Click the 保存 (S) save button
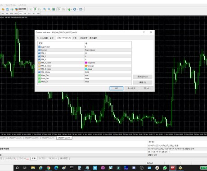Screen dimensions: 207x171 point(143,82)
